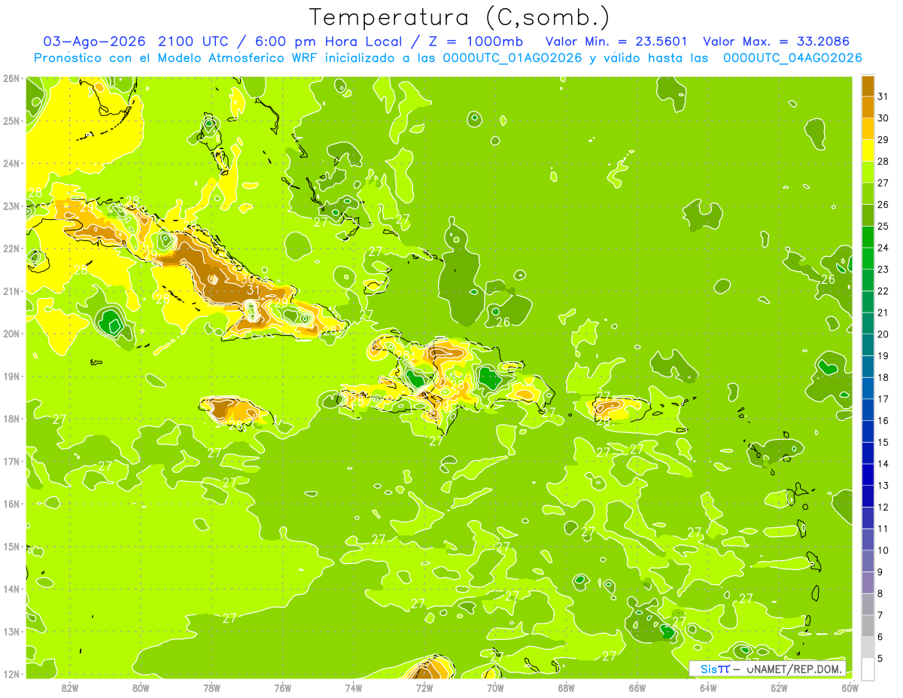This screenshot has width=903, height=698.
Task: Click color bar band between 29 and 30
Action: click(x=868, y=129)
